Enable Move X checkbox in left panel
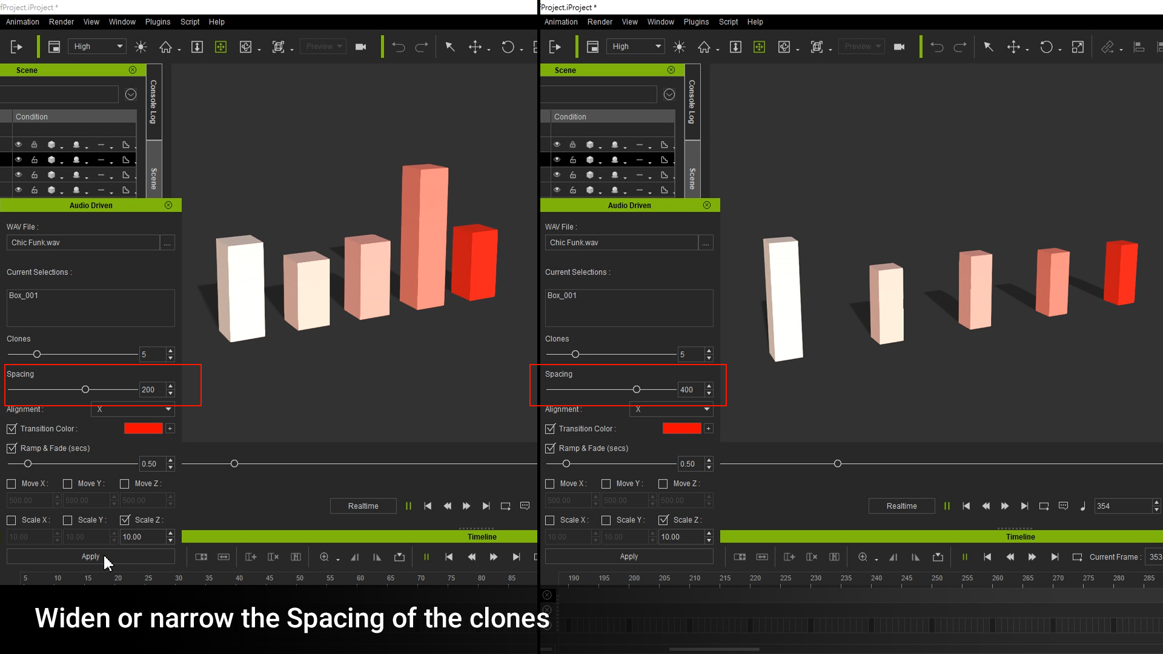This screenshot has width=1163, height=654. [12, 484]
